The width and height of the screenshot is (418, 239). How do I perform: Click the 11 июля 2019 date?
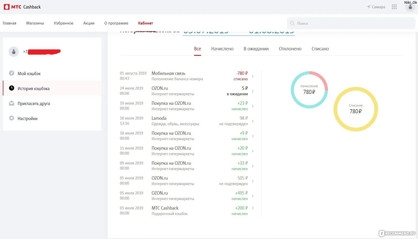tap(132, 148)
